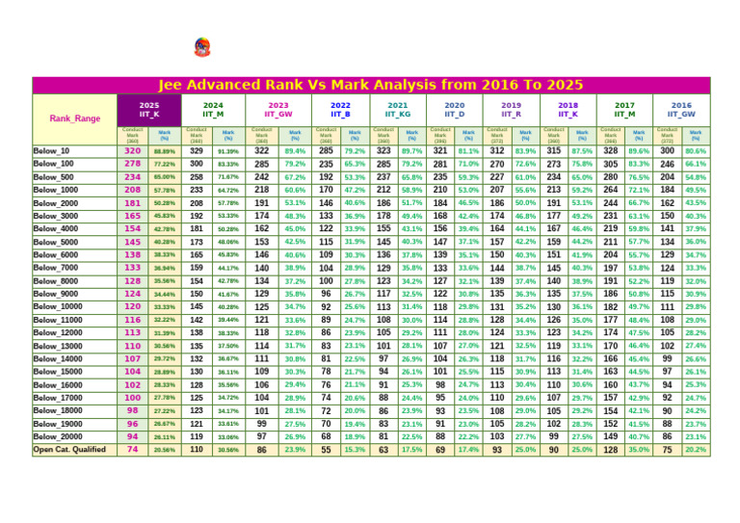The width and height of the screenshot is (740, 523).
Task: Click the 'Below_11000' row label
Action: pos(58,320)
